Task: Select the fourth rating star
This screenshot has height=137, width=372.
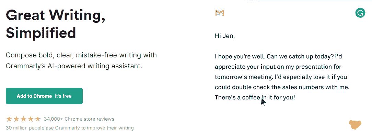Action: click(31, 119)
